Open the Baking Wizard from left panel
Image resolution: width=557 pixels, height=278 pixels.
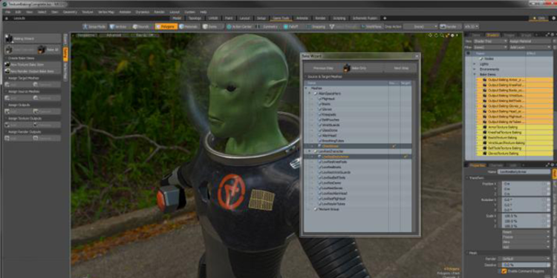point(33,39)
